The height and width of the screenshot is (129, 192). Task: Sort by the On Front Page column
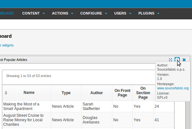point(122,93)
